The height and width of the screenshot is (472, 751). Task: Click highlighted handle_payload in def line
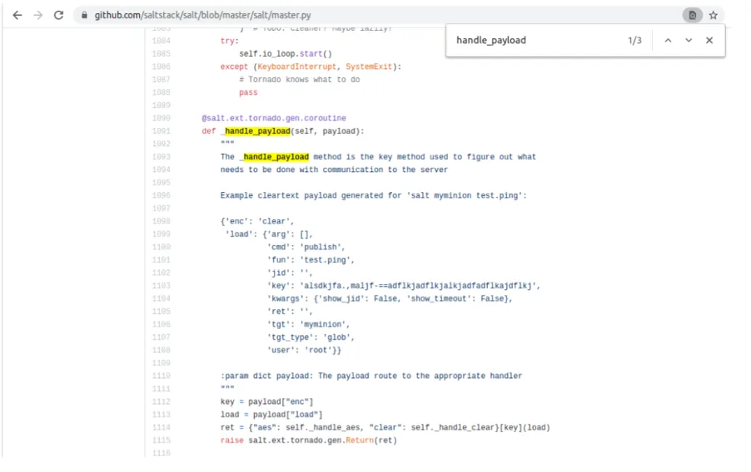tap(257, 131)
